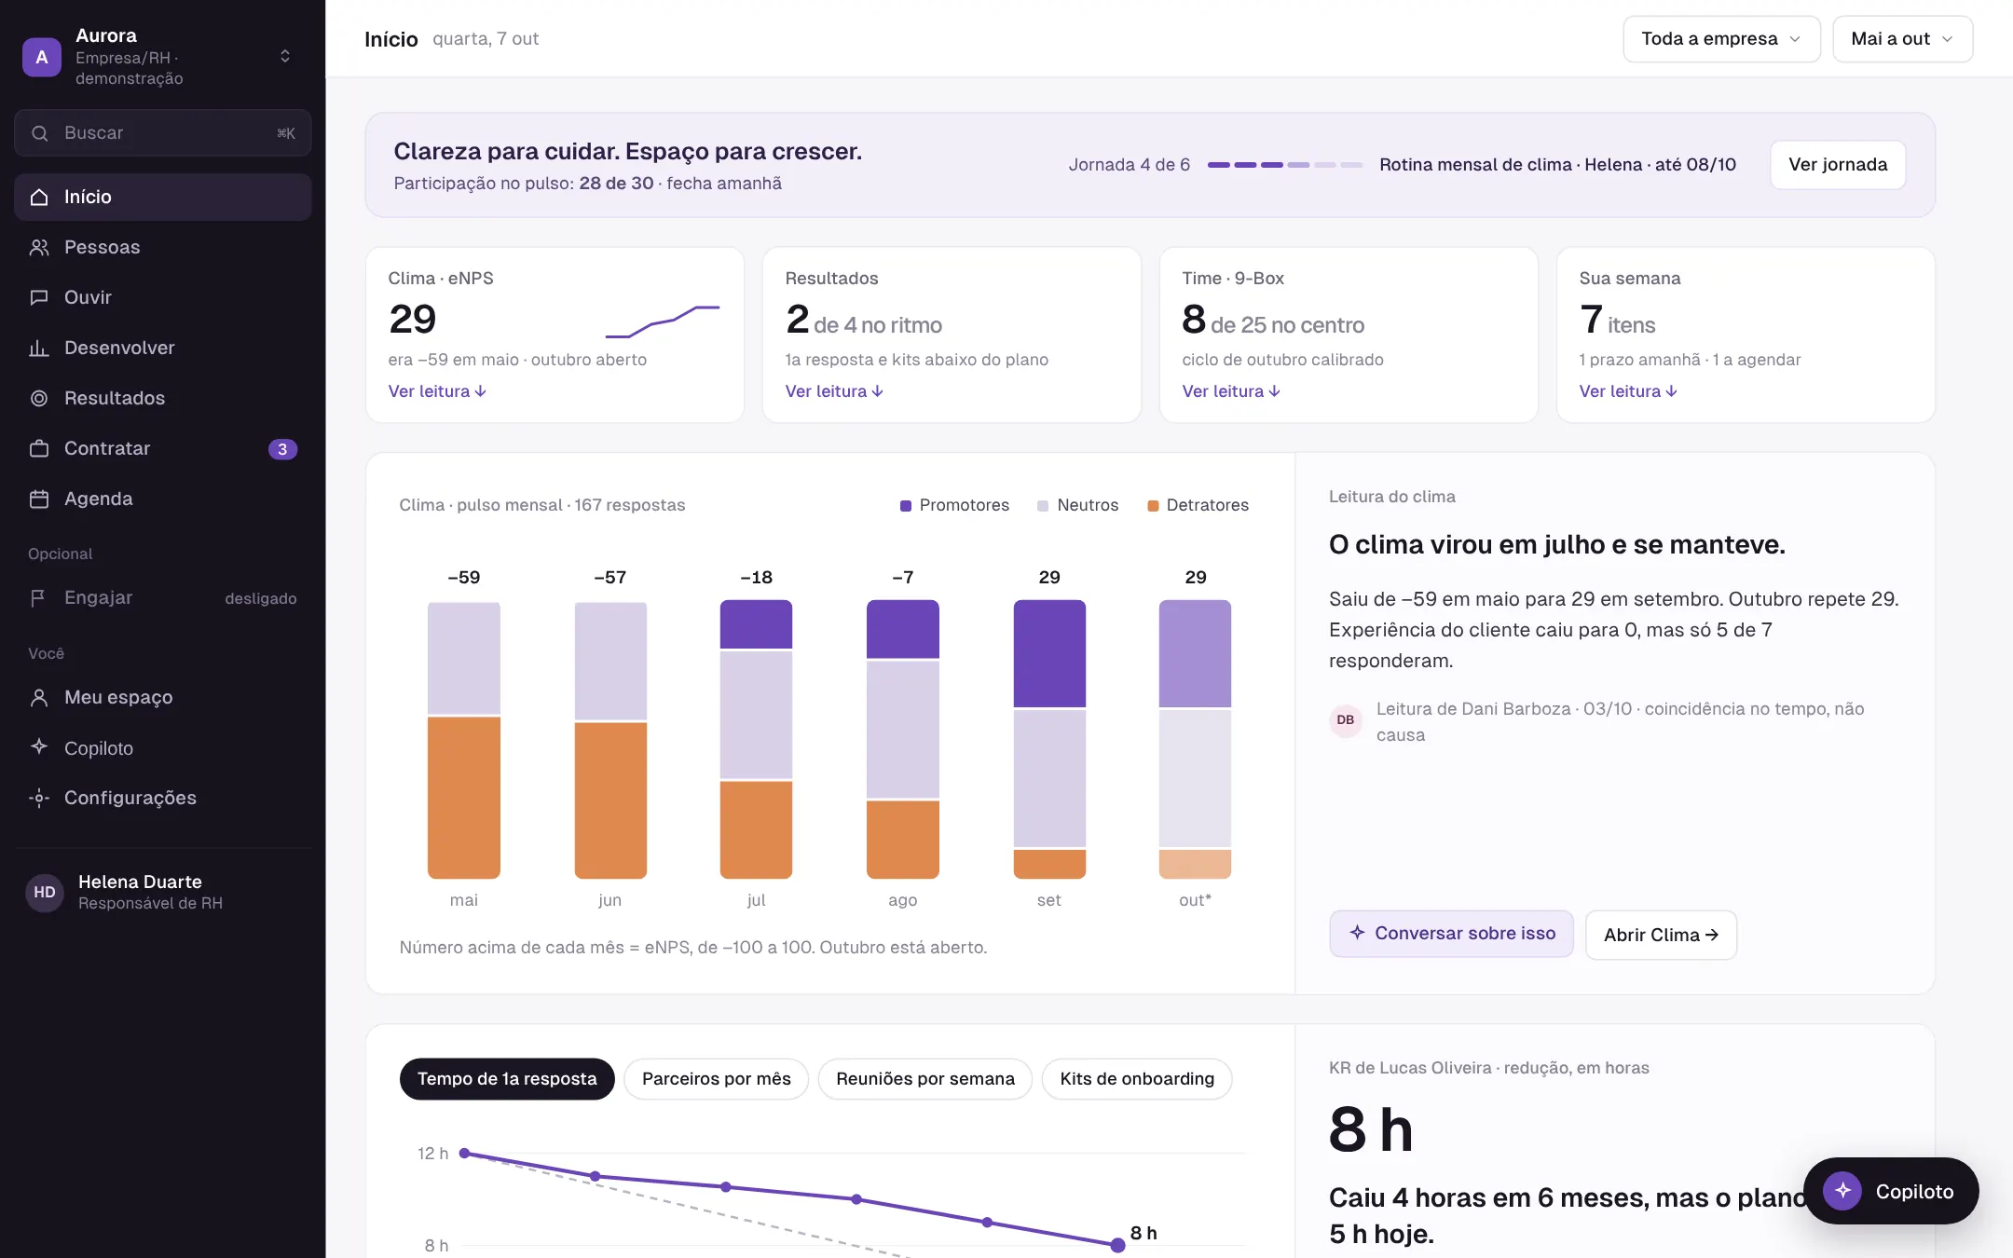This screenshot has height=1258, width=2013.
Task: Expand Ver leitura under Clima eNPS
Action: 437,391
